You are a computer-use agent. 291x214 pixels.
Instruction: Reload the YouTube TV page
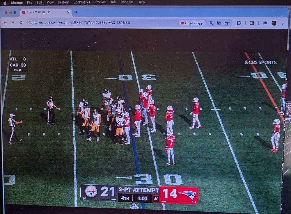[21, 22]
